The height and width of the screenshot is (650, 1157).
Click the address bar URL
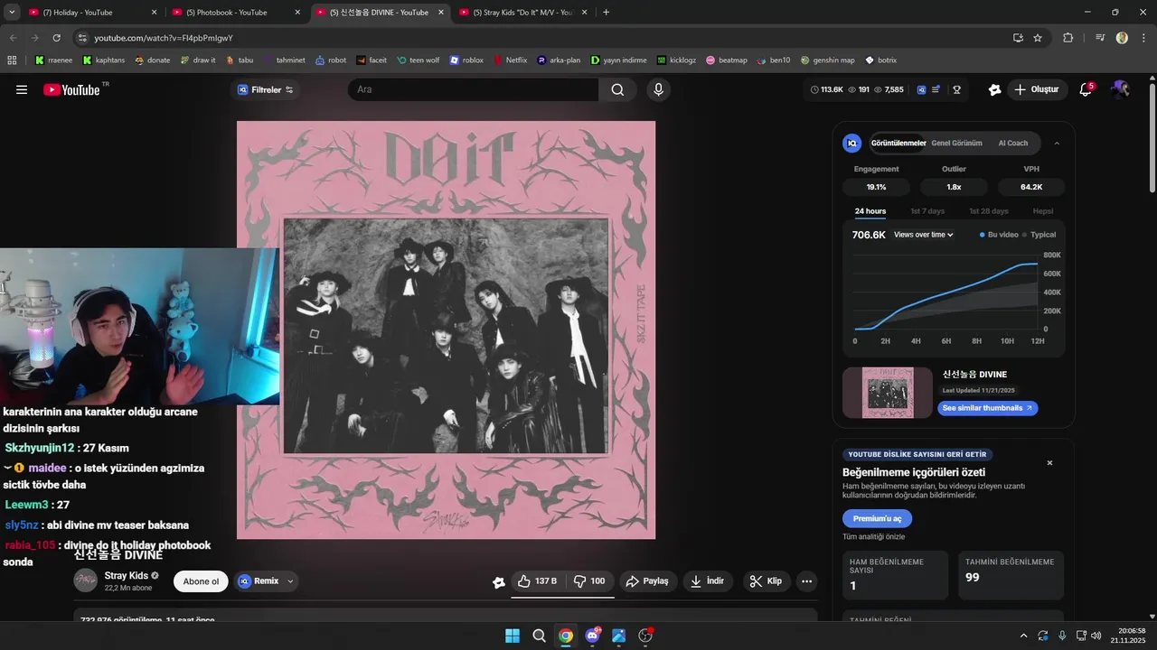click(164, 38)
